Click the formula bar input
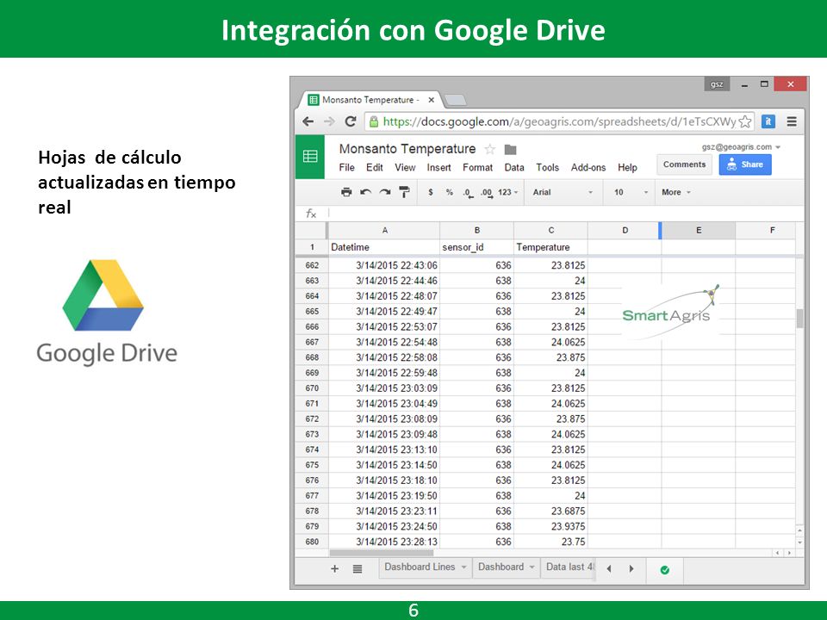827x620 pixels. click(564, 213)
